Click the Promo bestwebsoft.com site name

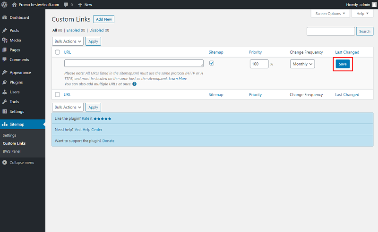(x=39, y=5)
